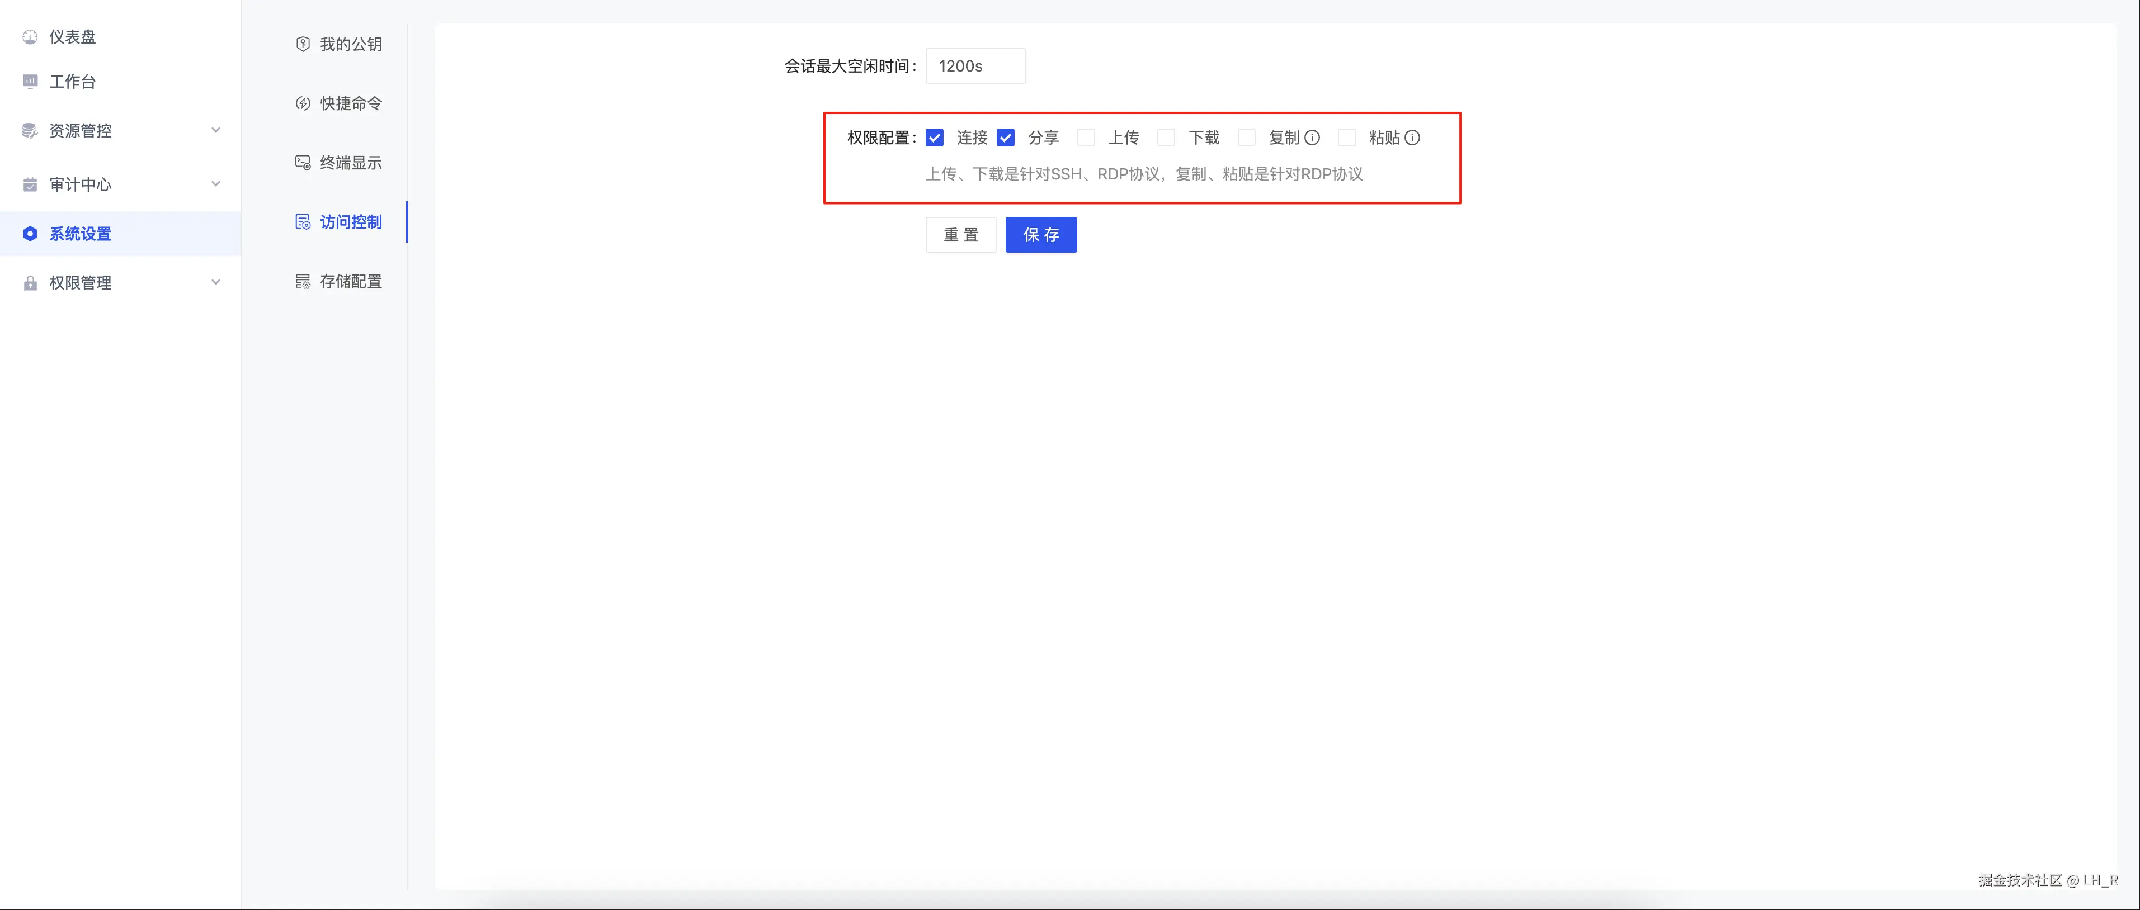Click the workbench (工作台) monitor icon
The width and height of the screenshot is (2140, 910).
[x=30, y=82]
